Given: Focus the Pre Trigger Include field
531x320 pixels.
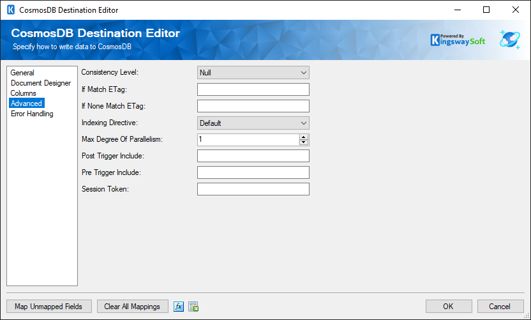Looking at the screenshot, I should point(253,172).
